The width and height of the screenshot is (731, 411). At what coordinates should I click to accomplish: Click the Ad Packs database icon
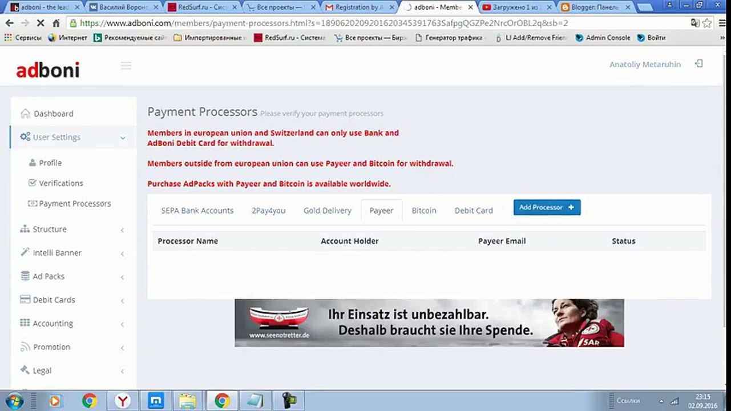25,276
